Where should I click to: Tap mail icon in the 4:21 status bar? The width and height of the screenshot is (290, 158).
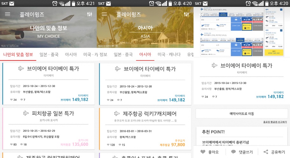12,3
